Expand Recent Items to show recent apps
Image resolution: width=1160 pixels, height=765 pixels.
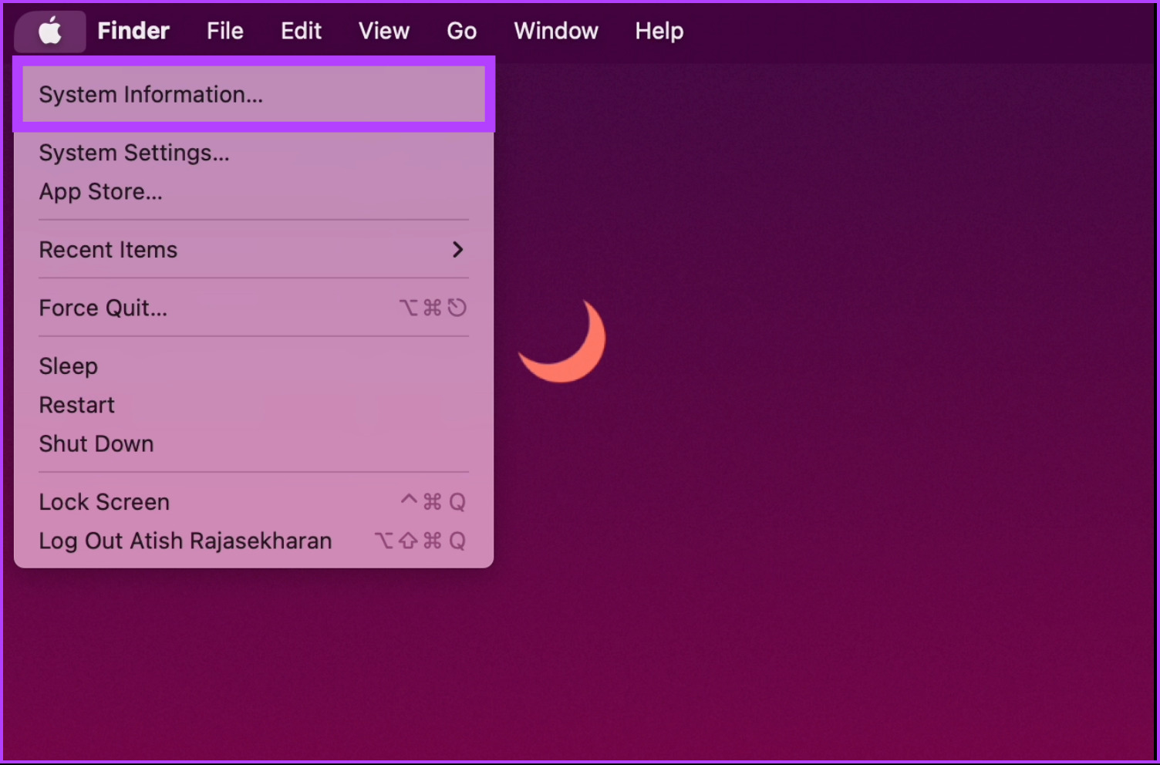(108, 249)
